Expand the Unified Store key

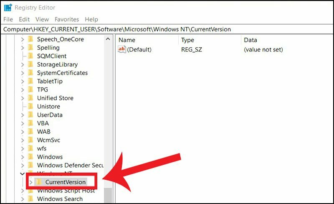coord(23,98)
